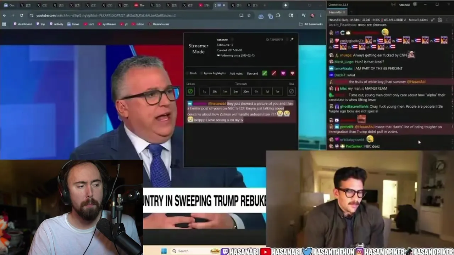Switch to the first 'Goo' browser tab
Viewport: 454px width, 255px height.
click(x=9, y=5)
